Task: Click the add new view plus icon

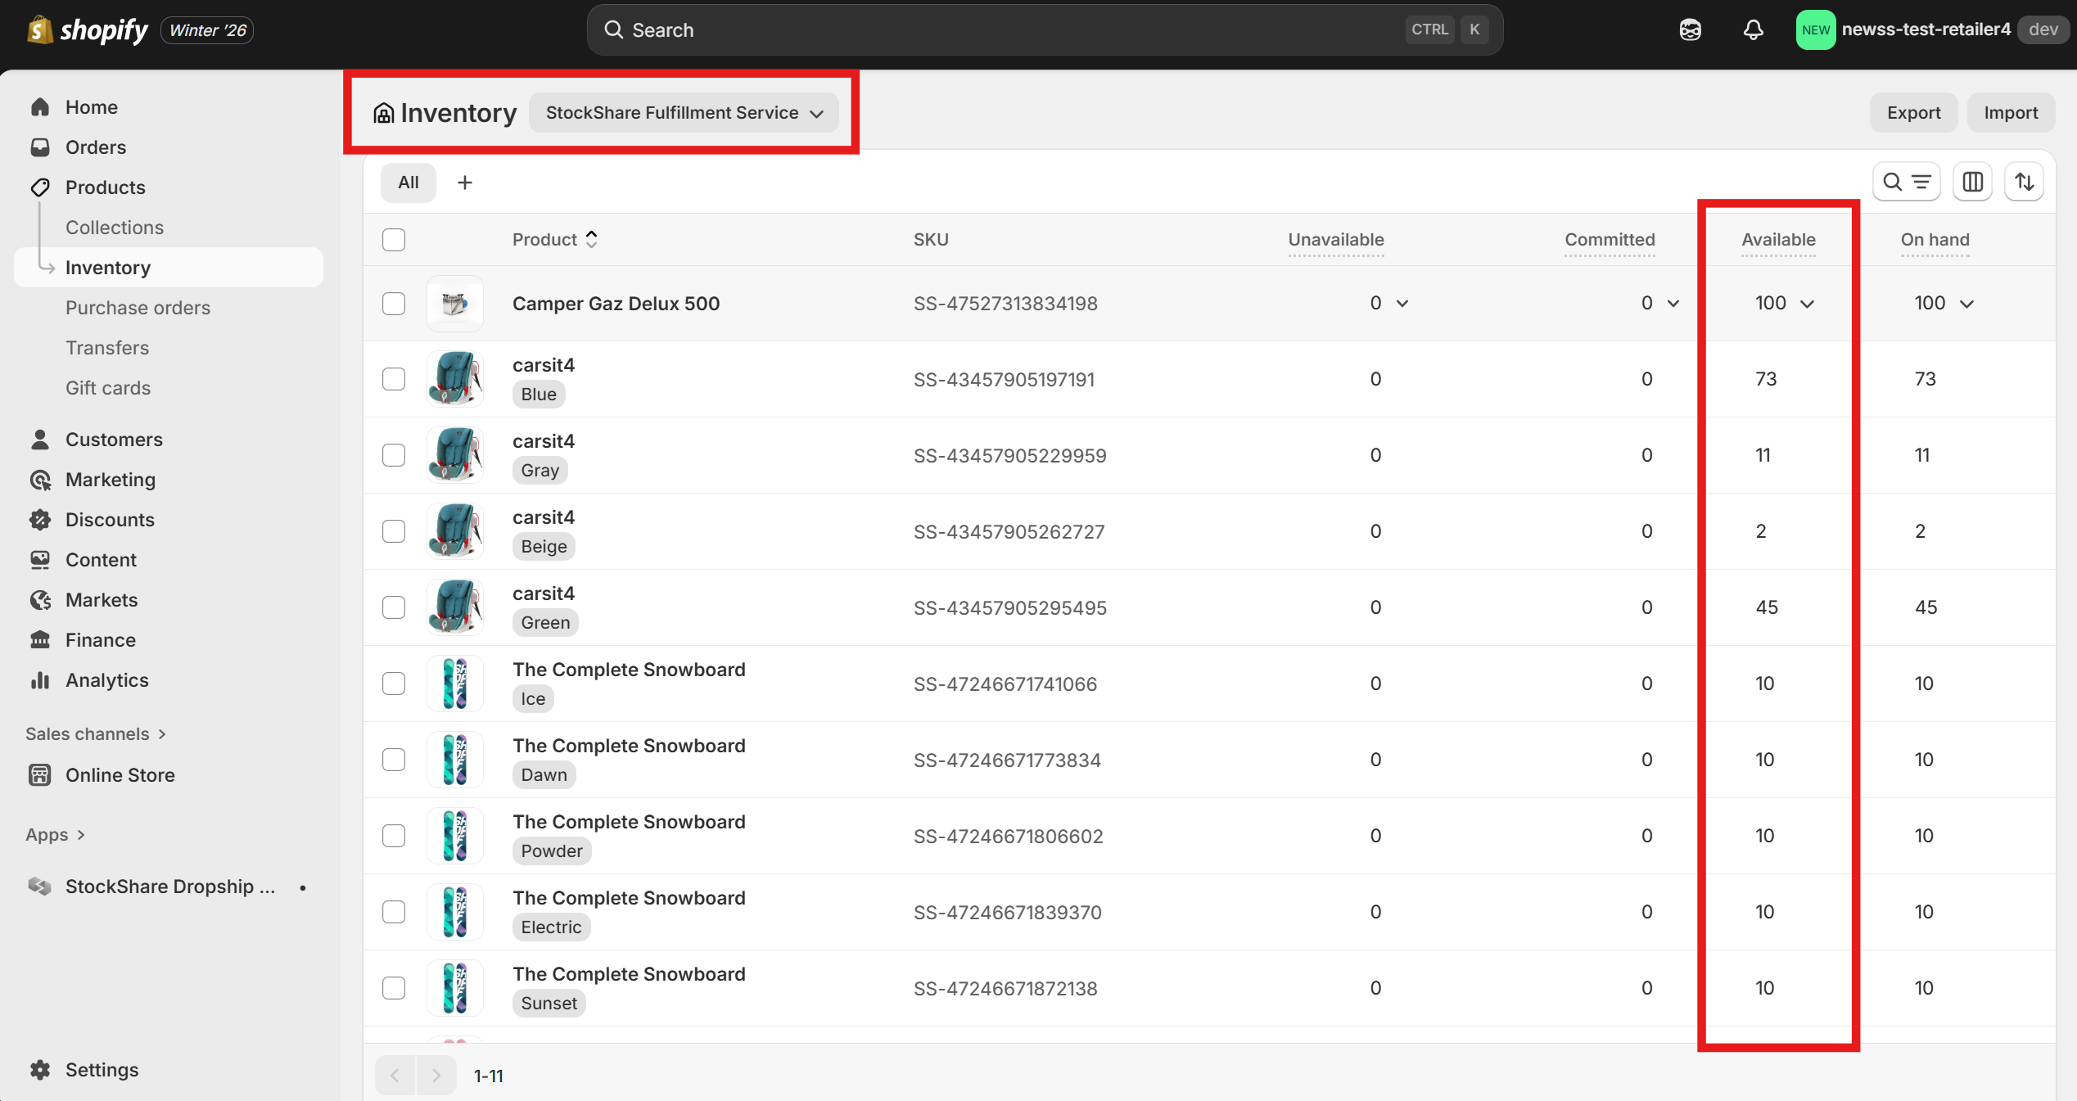Action: coord(464,183)
